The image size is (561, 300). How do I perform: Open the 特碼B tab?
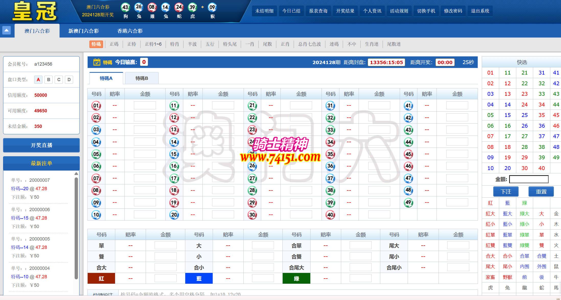[x=141, y=78]
